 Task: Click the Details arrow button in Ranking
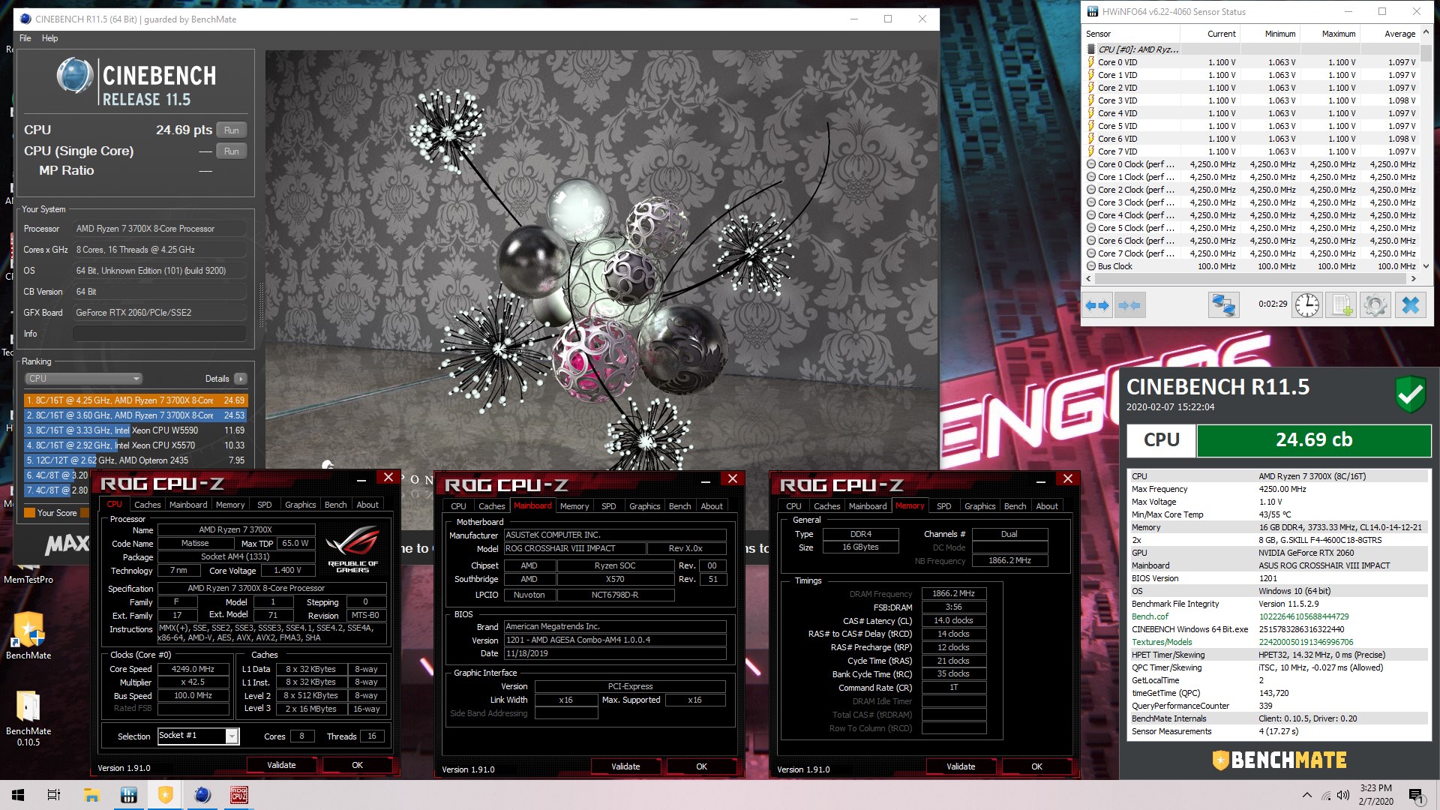[x=240, y=379]
